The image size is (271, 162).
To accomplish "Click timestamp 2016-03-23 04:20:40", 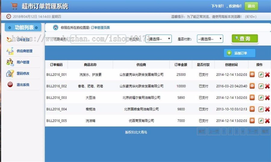I will click(x=232, y=86).
